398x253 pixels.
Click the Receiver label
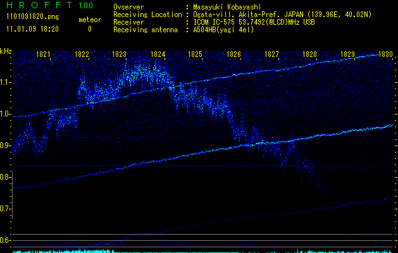(128, 22)
